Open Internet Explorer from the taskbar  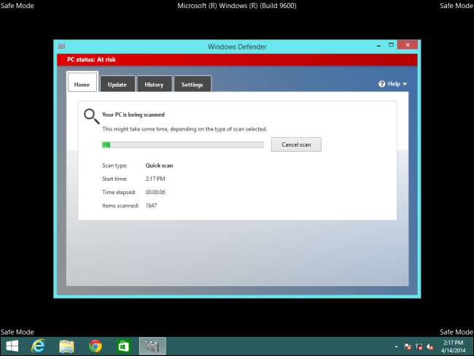[x=38, y=346]
